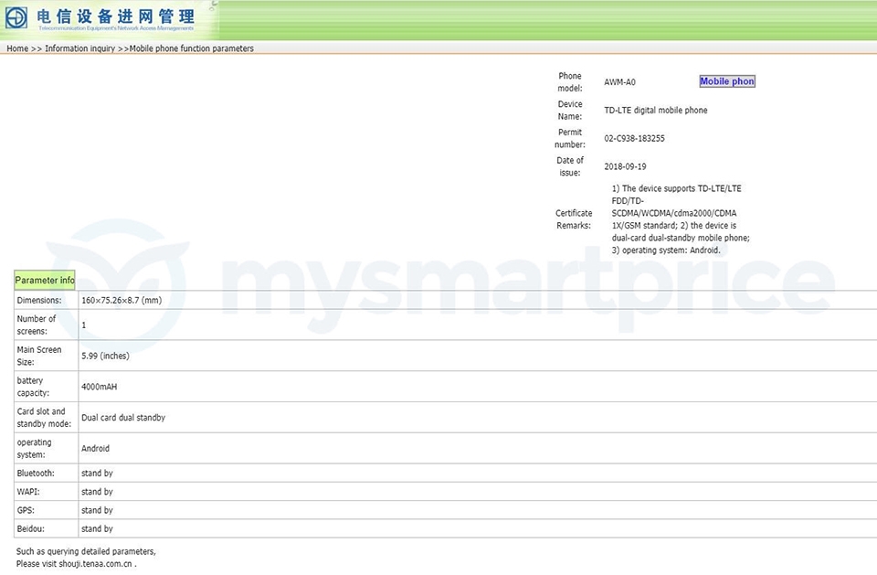Click the WAPI label
This screenshot has height=575, width=877.
pos(28,492)
